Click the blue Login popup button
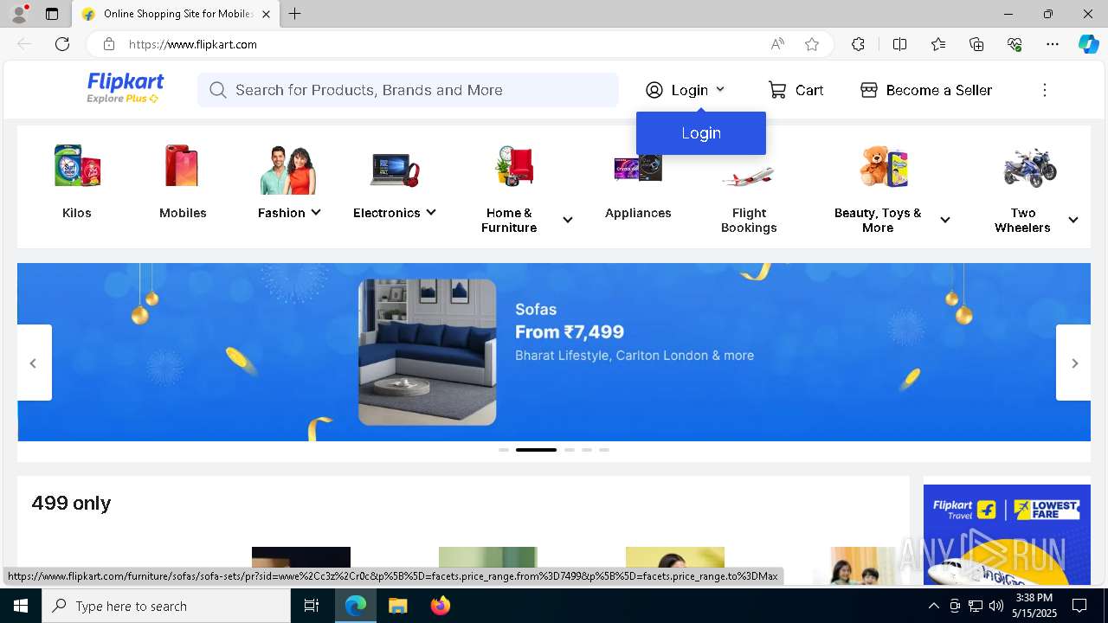 tap(701, 133)
